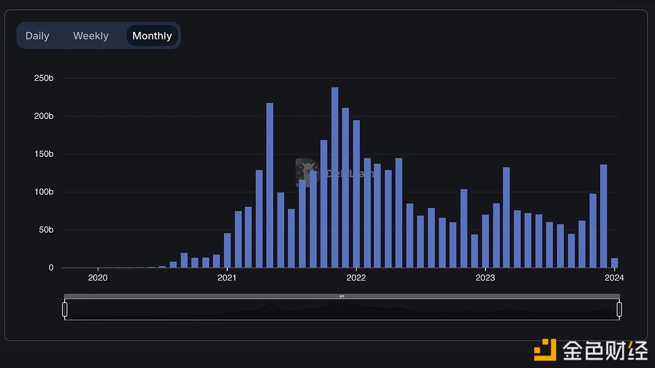This screenshot has height=368, width=655.
Task: Click the mini overview chart in range selector
Action: pyautogui.click(x=342, y=309)
